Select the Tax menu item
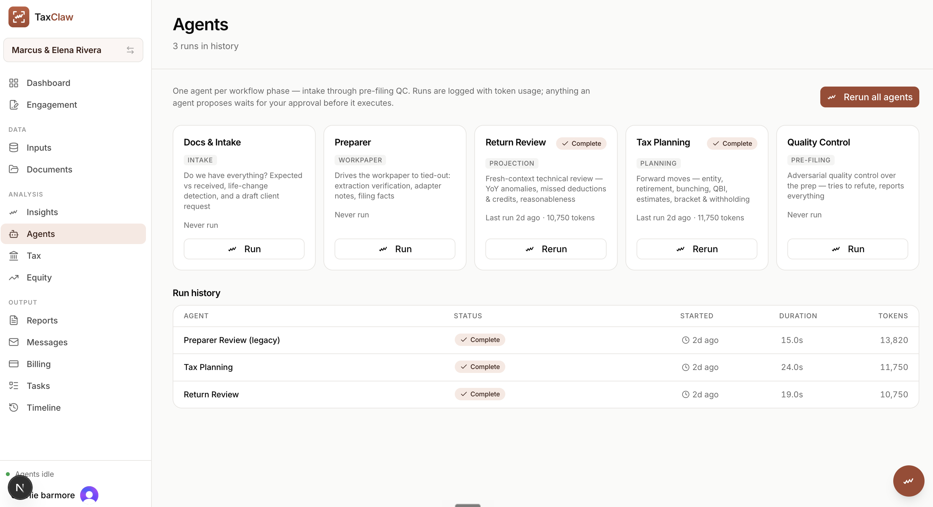The width and height of the screenshot is (933, 507). (73, 256)
